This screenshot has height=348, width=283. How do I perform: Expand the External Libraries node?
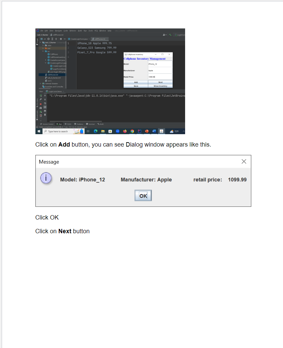point(40,84)
